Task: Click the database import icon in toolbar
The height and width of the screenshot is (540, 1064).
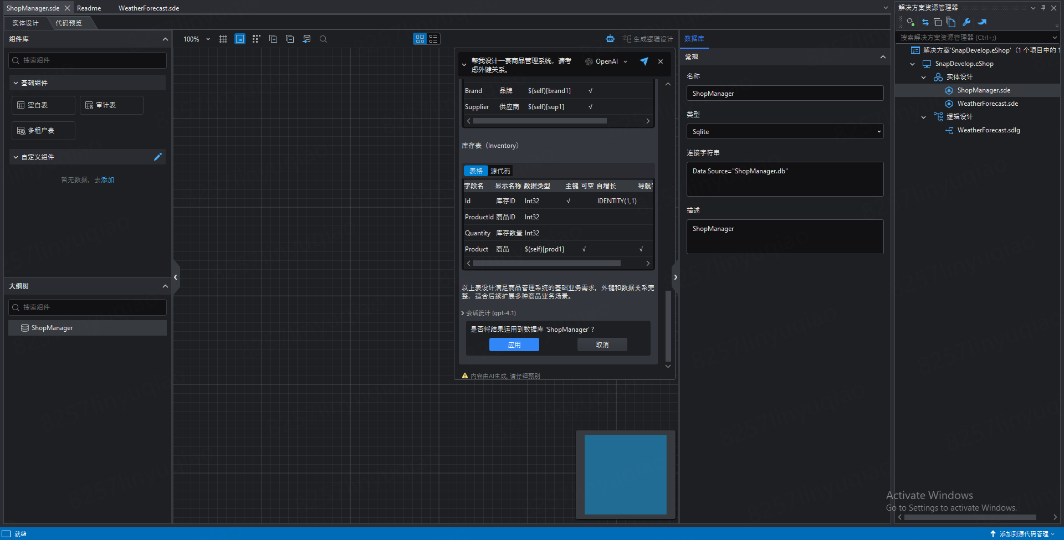Action: (306, 39)
